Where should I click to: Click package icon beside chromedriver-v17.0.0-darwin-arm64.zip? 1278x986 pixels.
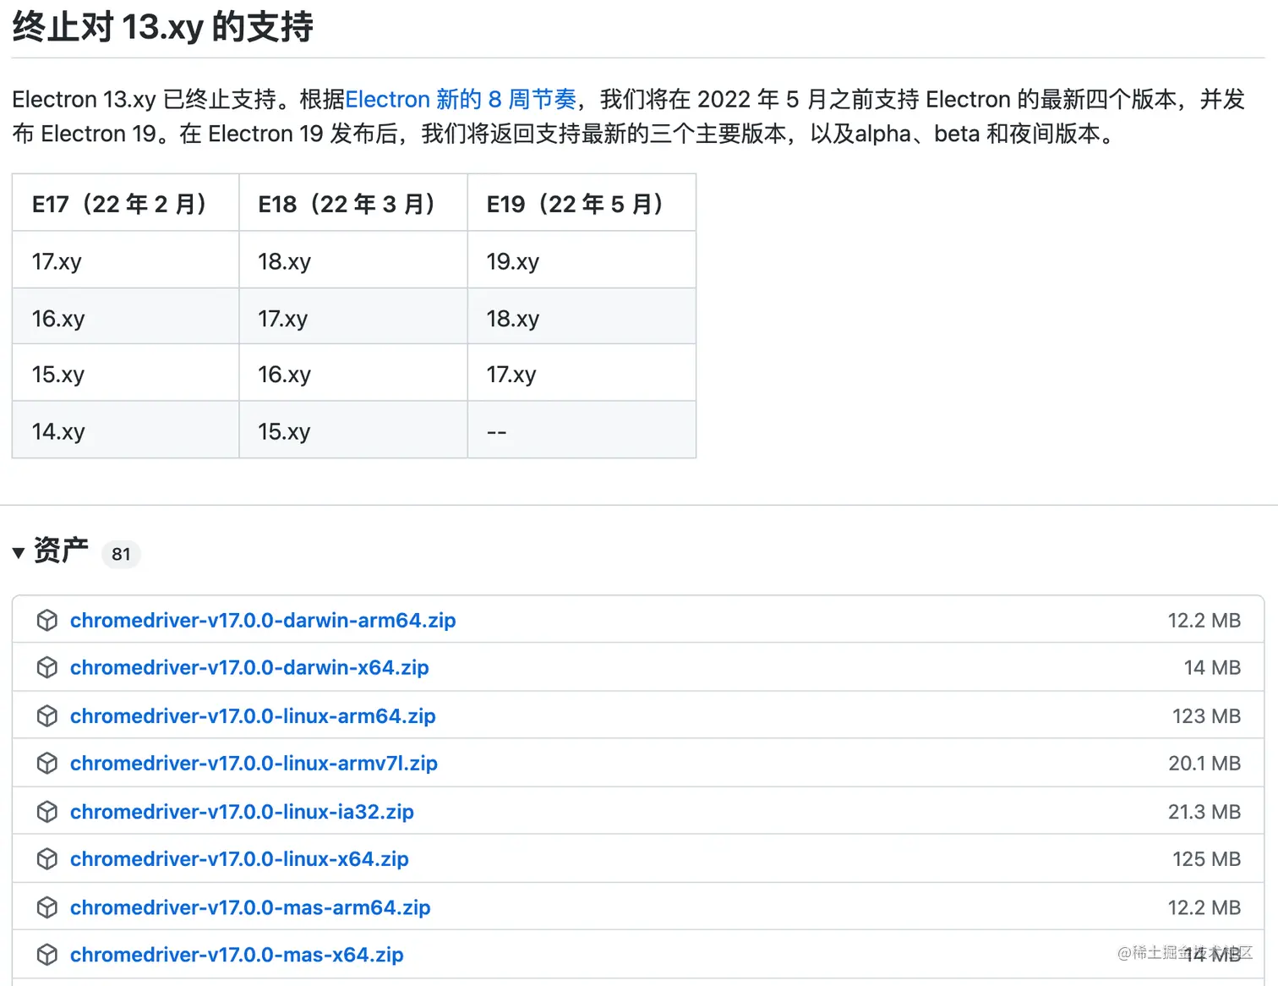(47, 620)
